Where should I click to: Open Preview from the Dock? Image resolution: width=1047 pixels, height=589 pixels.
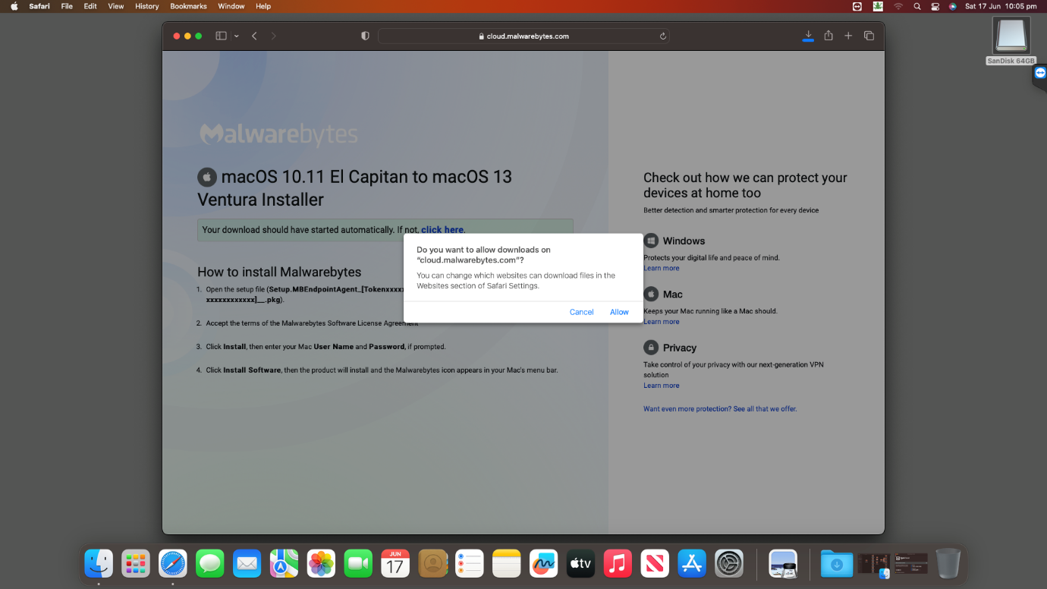coord(783,563)
